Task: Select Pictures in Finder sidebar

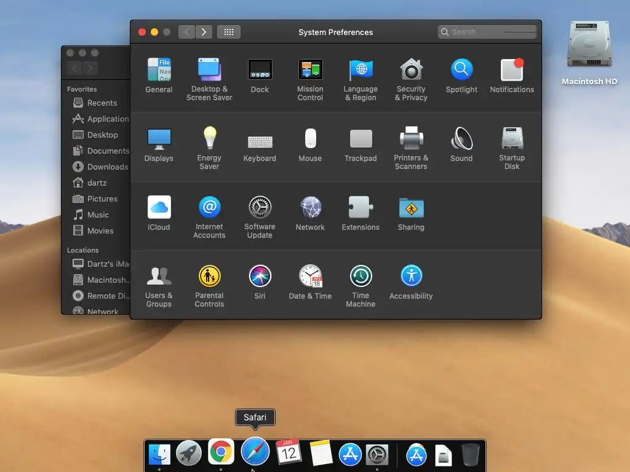Action: tap(95, 199)
